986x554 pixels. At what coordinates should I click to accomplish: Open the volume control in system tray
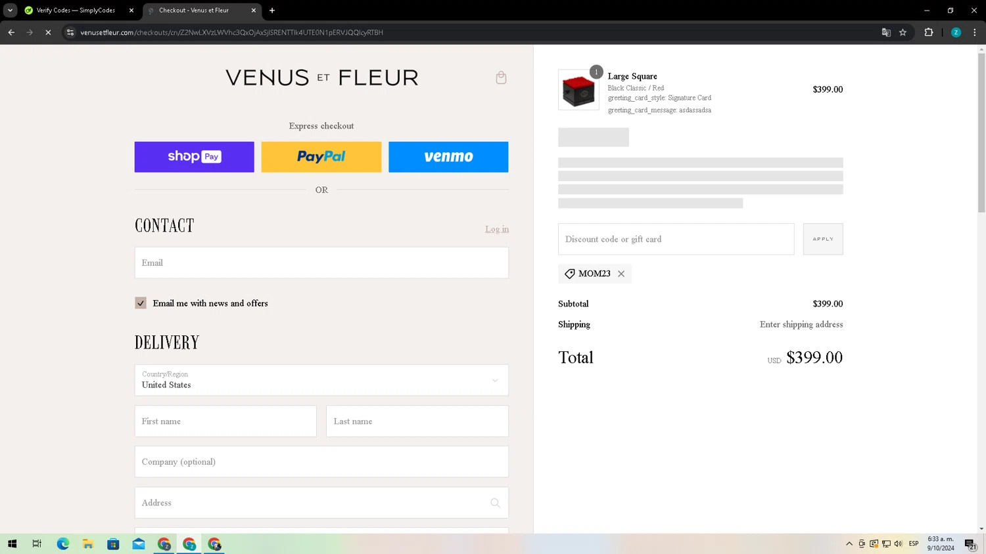(x=899, y=543)
